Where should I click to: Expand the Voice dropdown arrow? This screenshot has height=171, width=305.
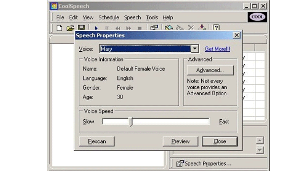(x=195, y=49)
